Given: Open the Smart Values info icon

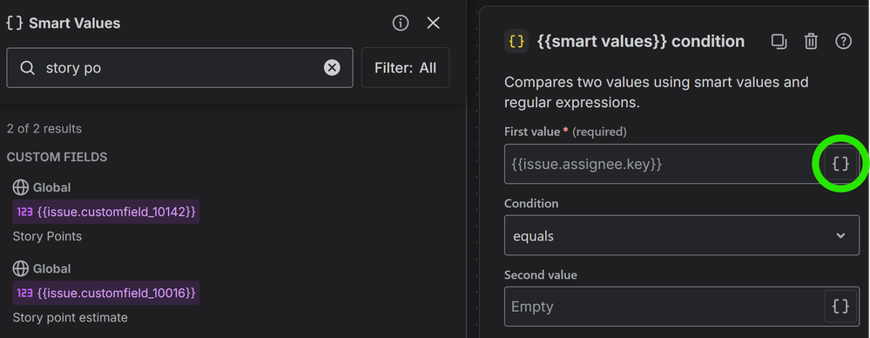Looking at the screenshot, I should (401, 23).
